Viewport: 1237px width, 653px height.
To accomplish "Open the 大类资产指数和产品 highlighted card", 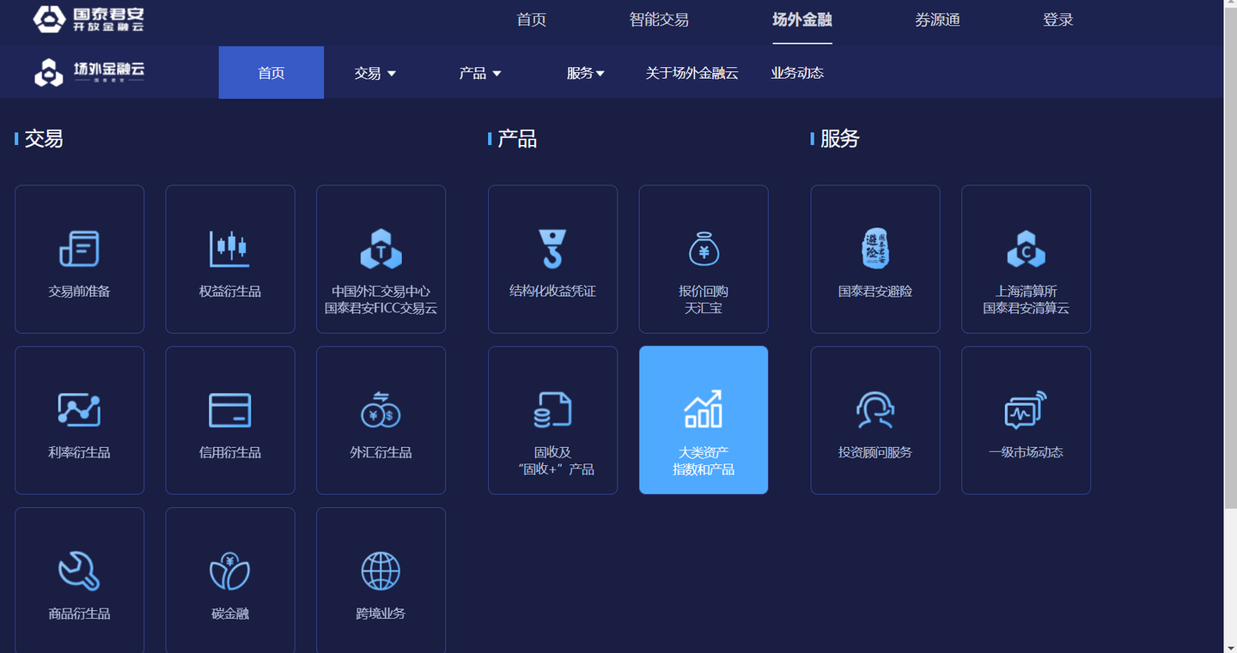I will (703, 420).
